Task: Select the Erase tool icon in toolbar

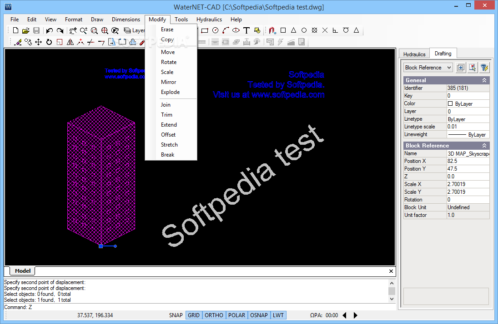Action: coord(18,42)
